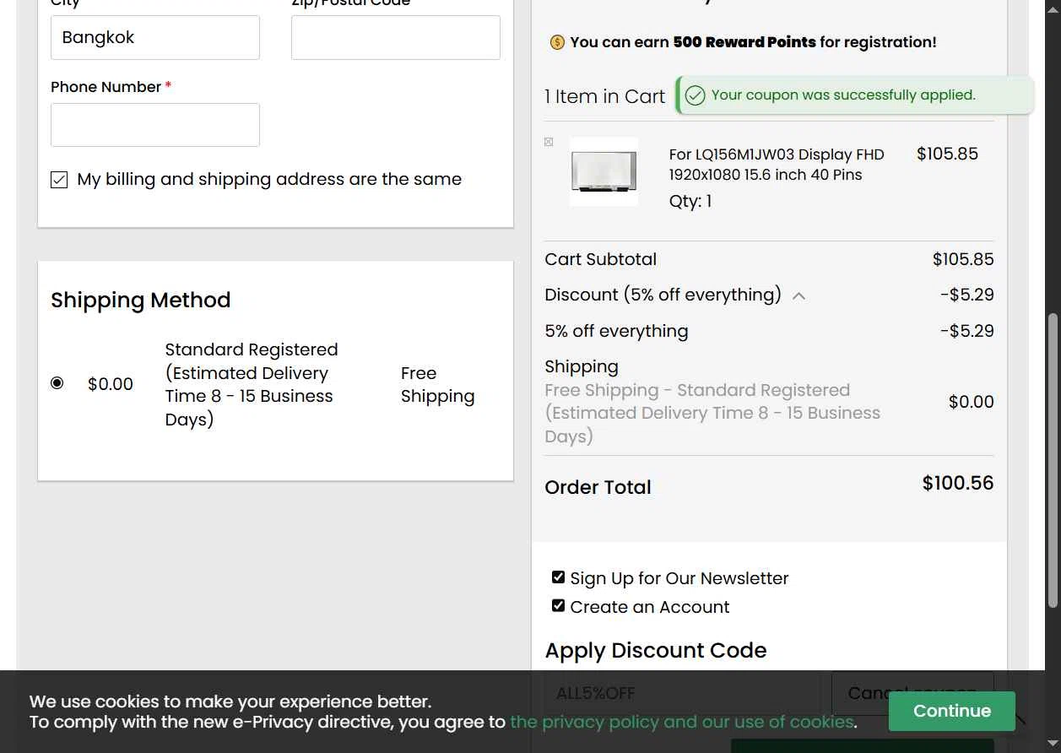Viewport: 1061px width, 753px height.
Task: Click the Order Total amount $100.56
Action: (x=958, y=483)
